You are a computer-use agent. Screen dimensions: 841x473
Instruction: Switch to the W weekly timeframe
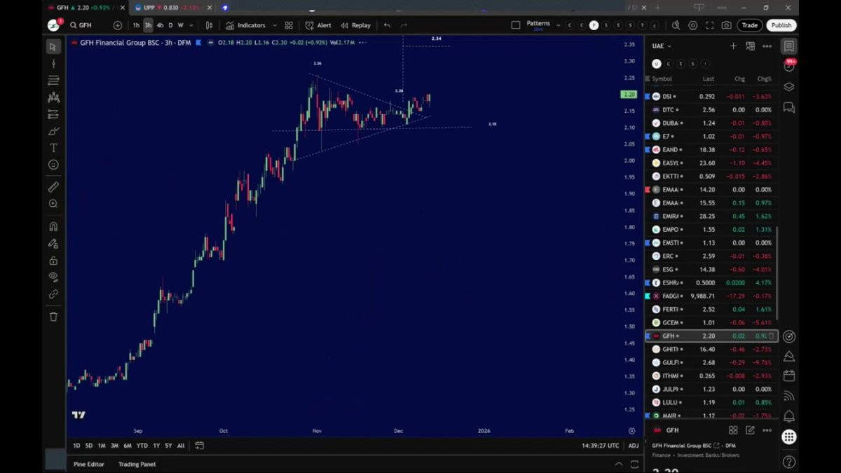click(x=180, y=25)
